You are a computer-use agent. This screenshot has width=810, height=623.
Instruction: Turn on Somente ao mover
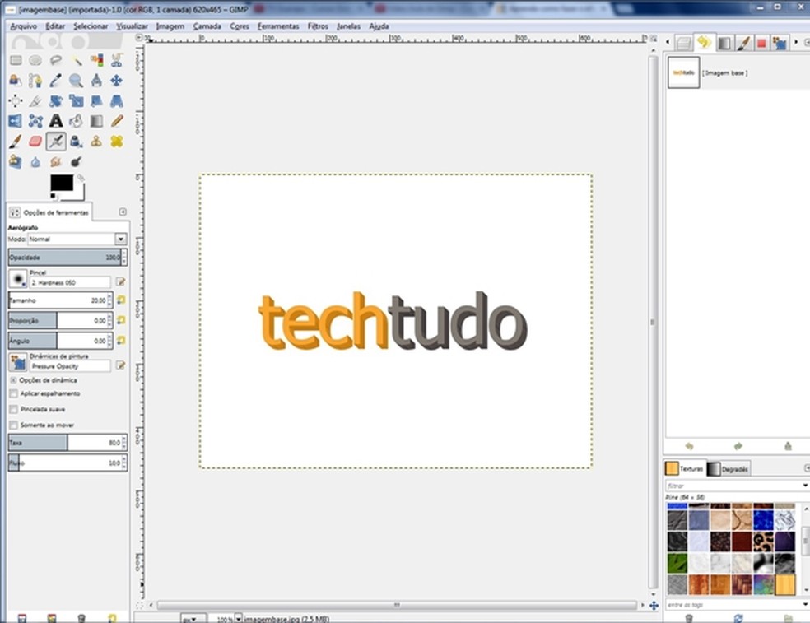click(x=12, y=425)
